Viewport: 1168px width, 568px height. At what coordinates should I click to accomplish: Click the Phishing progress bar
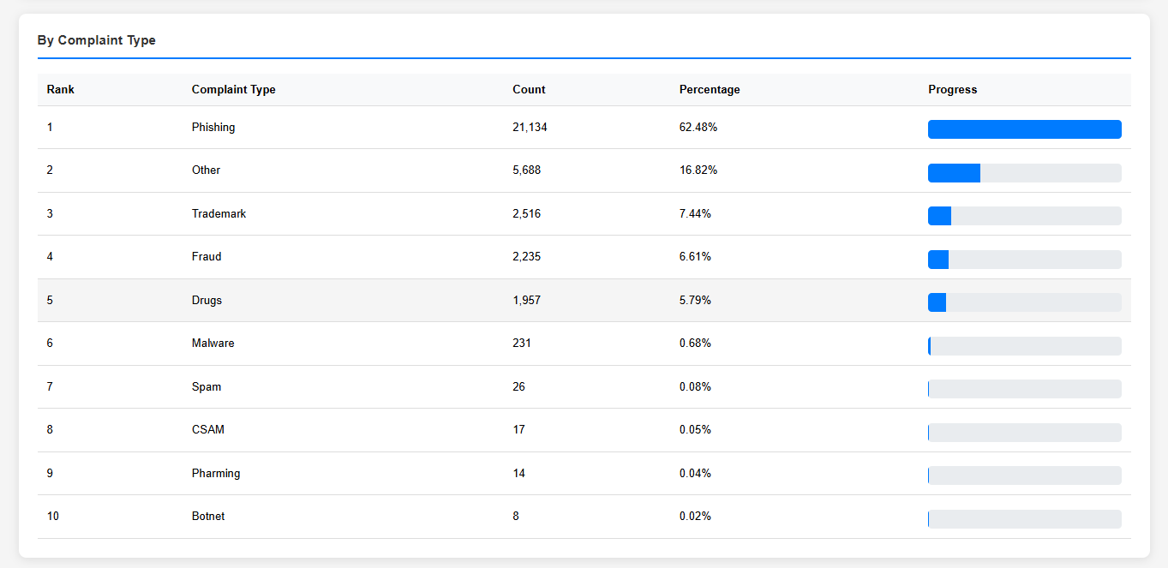coord(1024,129)
